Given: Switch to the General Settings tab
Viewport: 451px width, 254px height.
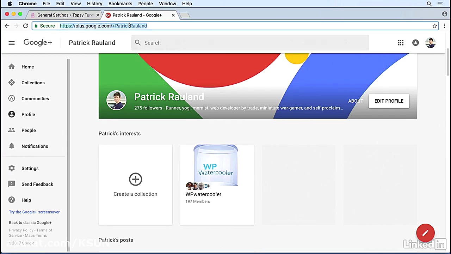Looking at the screenshot, I should coord(65,15).
